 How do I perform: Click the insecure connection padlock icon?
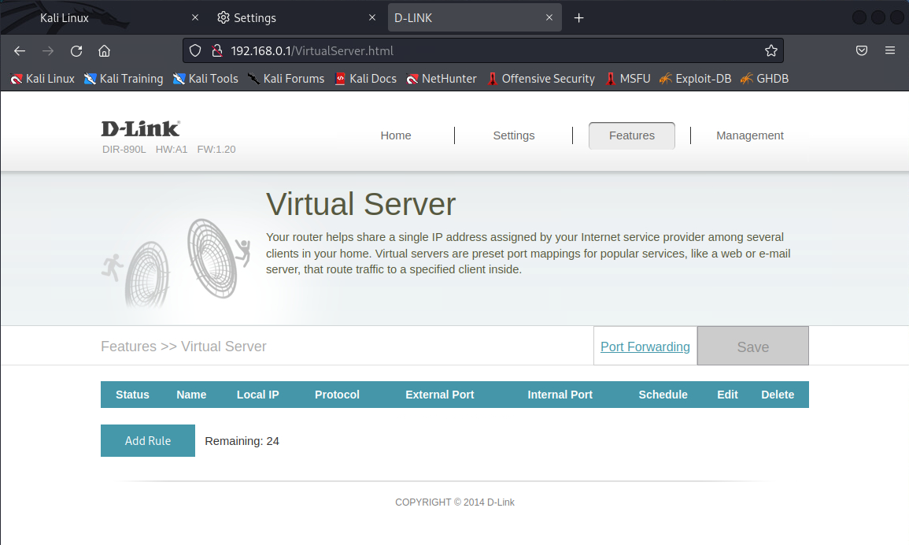click(216, 51)
